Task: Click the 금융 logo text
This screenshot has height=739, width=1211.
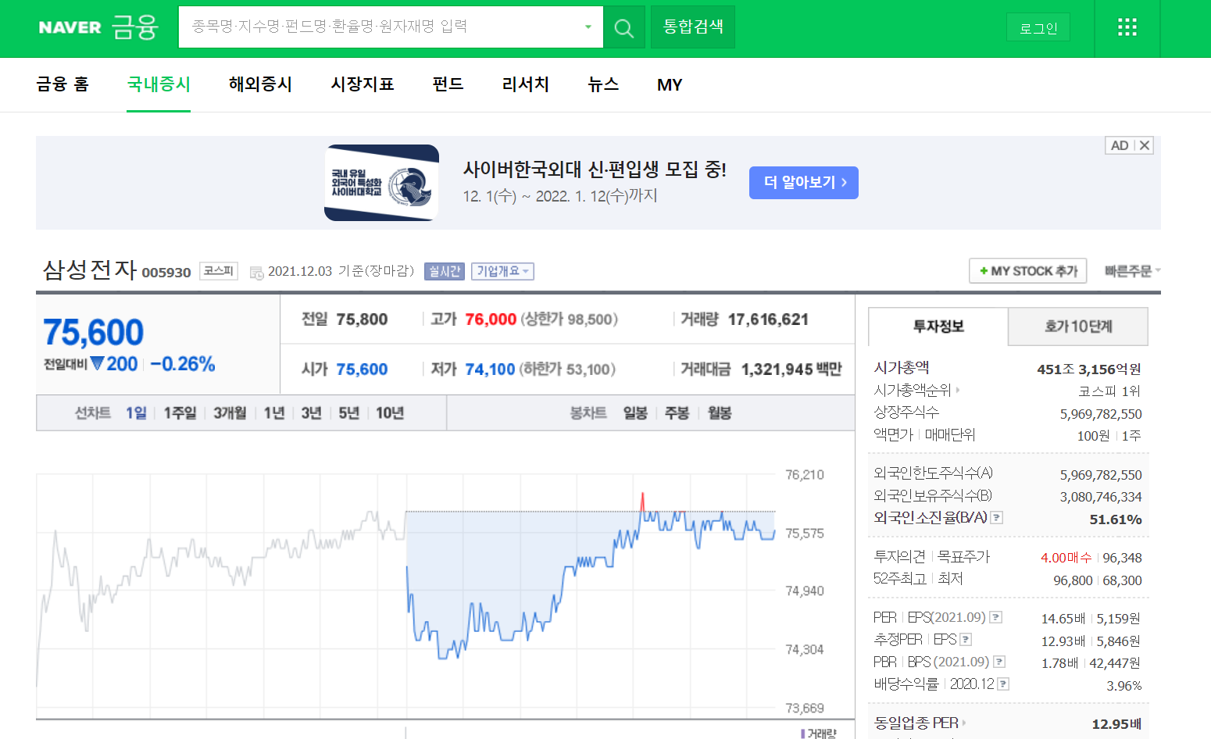Action: coord(135,27)
